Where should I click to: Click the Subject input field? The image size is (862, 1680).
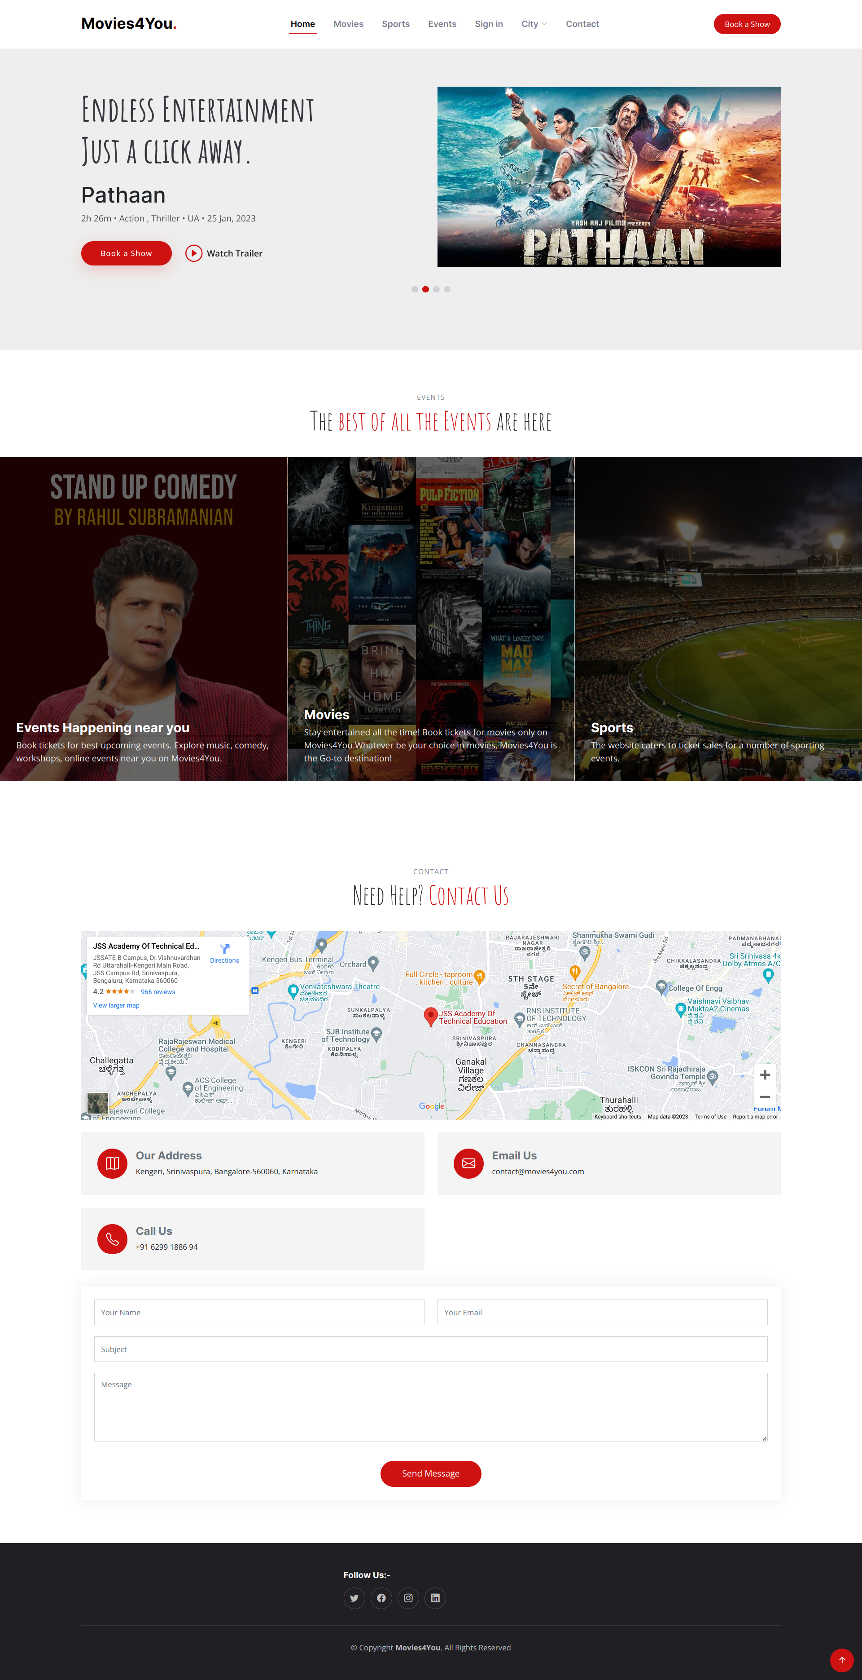431,1348
